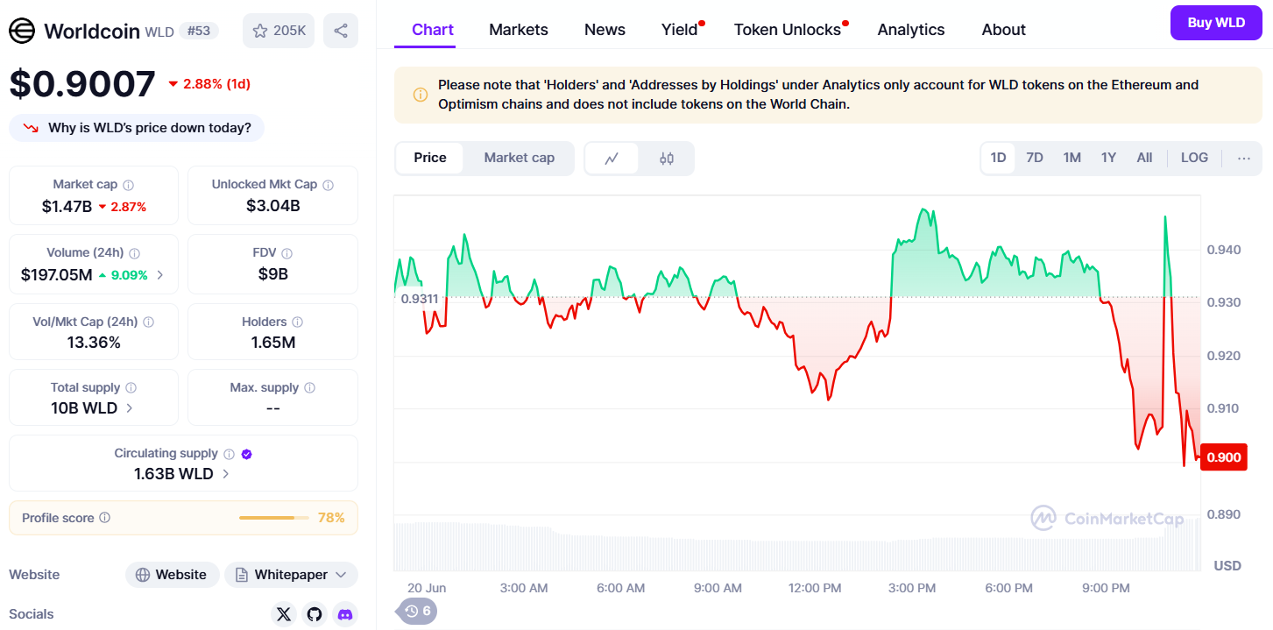1273x630 pixels.
Task: Enable LOG scale on the chart
Action: click(x=1193, y=157)
